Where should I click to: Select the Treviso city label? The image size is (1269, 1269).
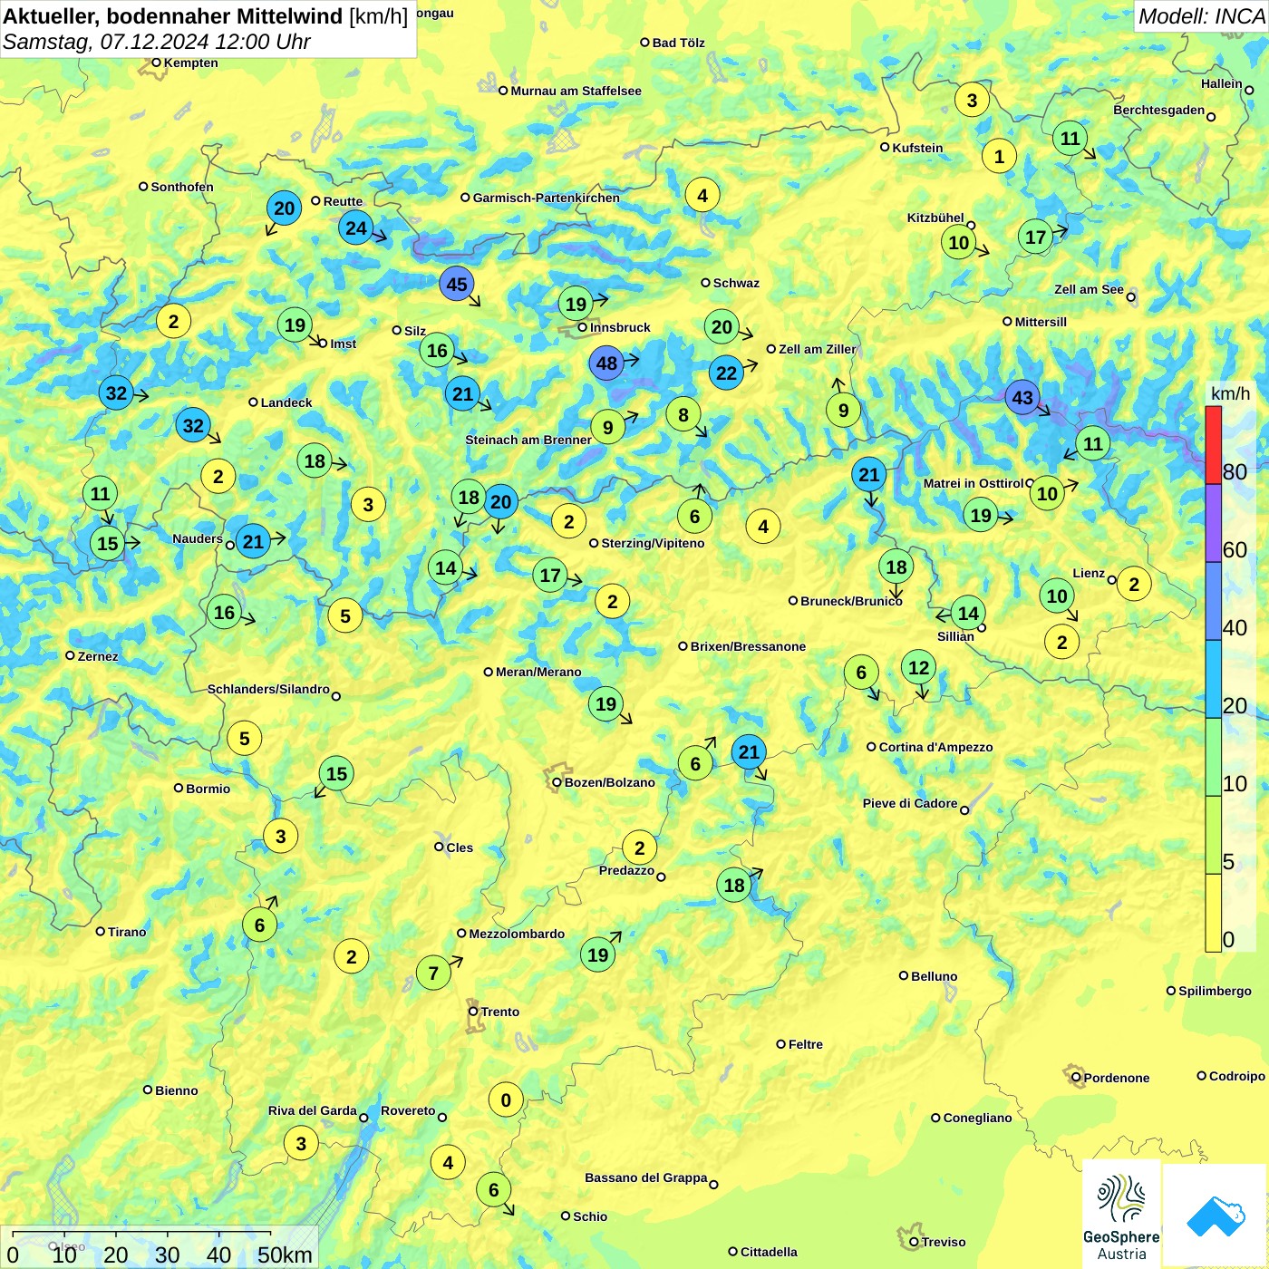[943, 1242]
